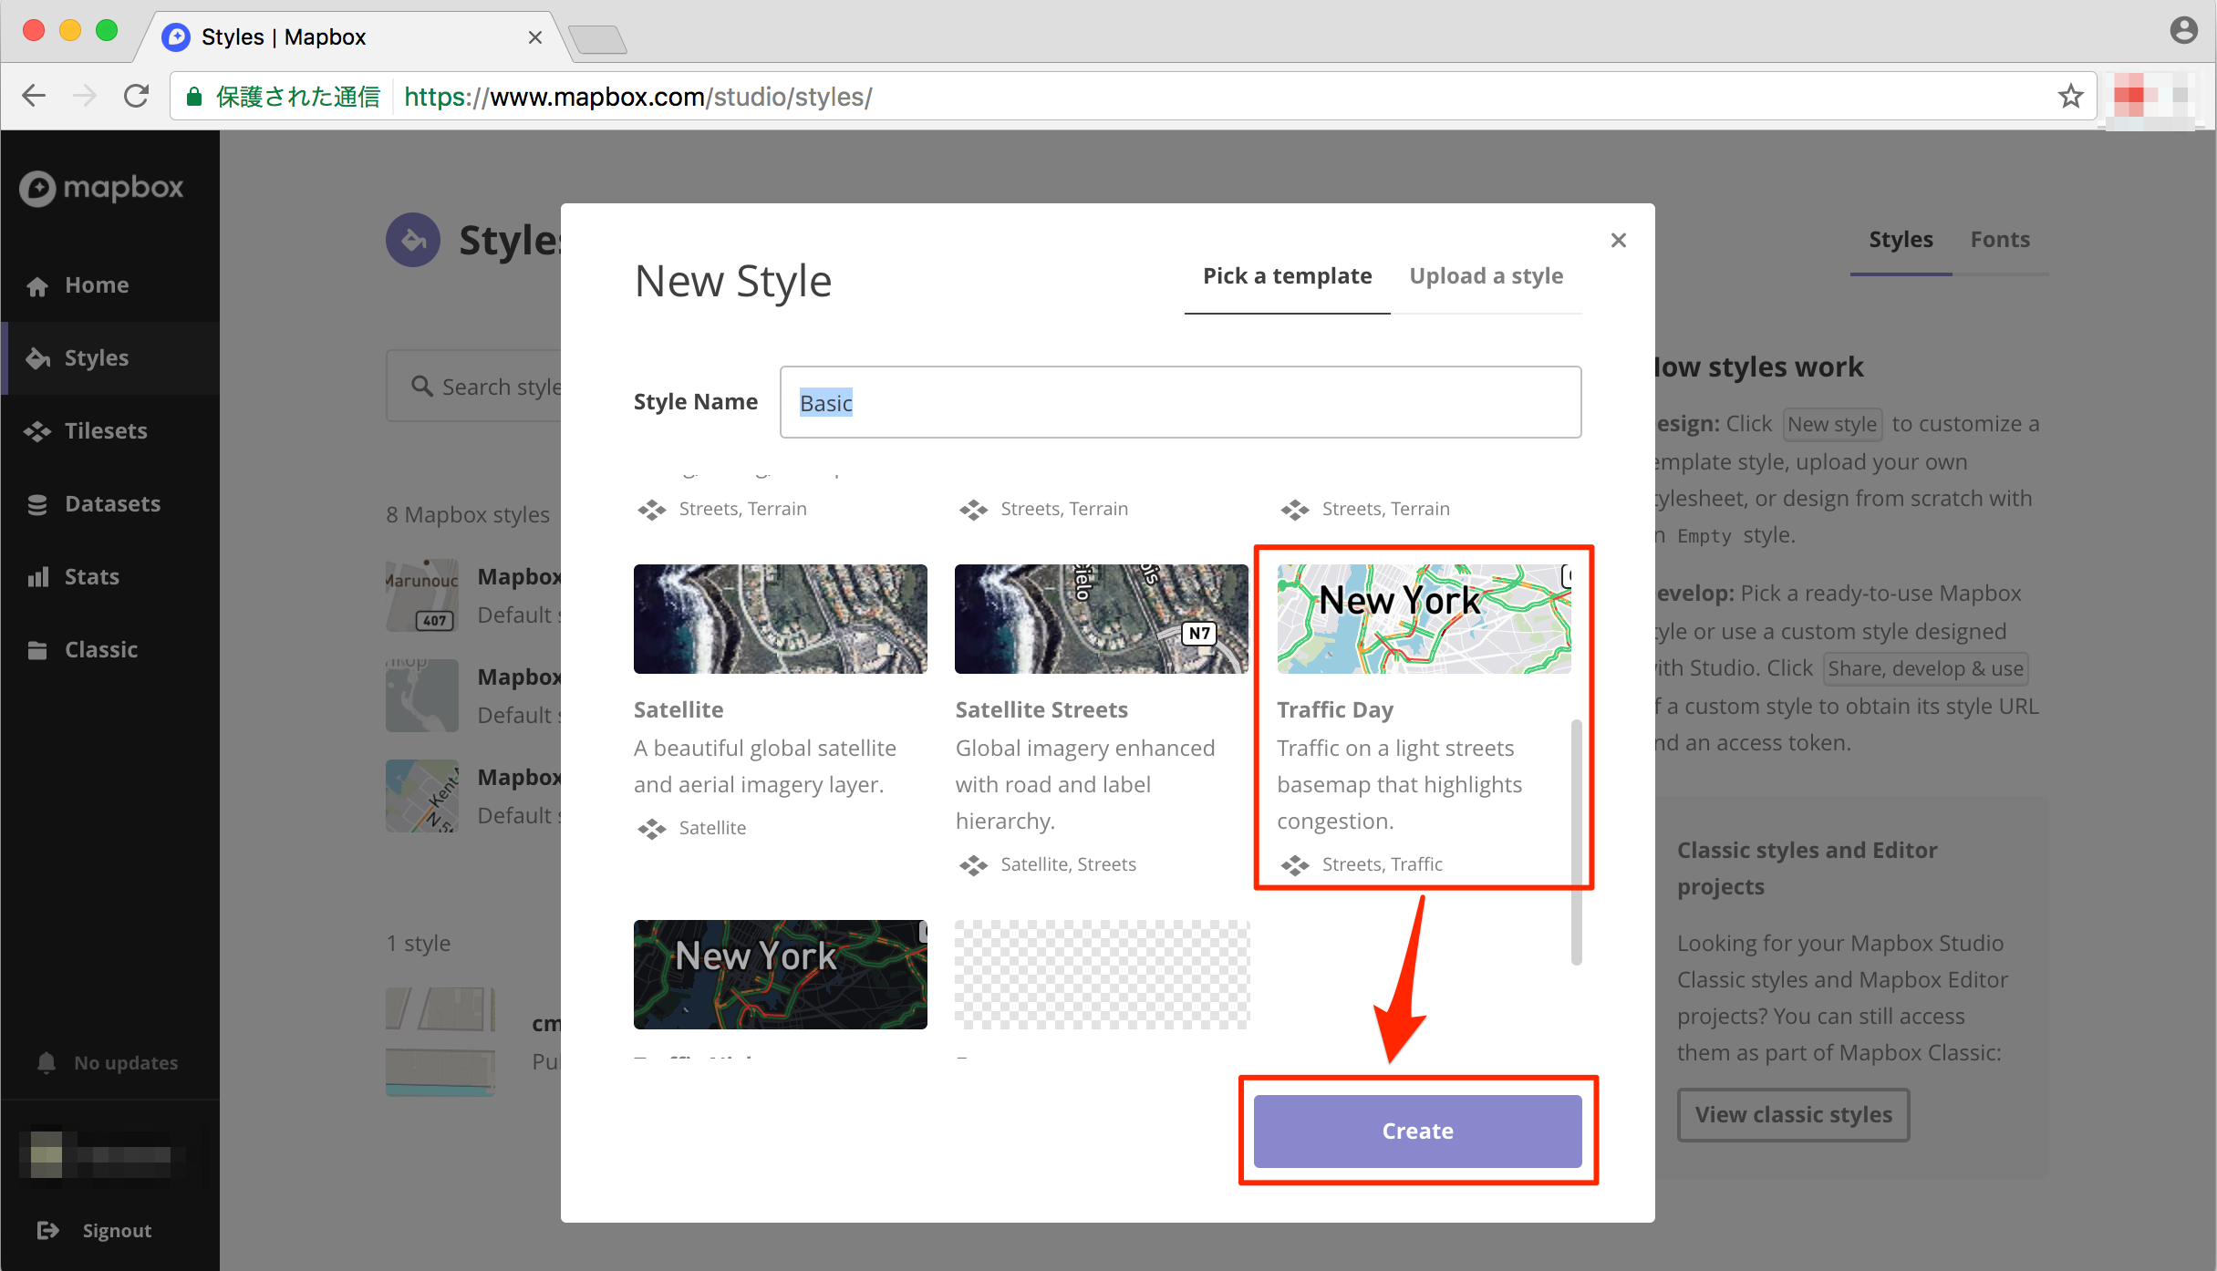Screen dimensions: 2217x1271
Task: Choose the Traffic Day template thumbnail
Action: click(x=1424, y=619)
